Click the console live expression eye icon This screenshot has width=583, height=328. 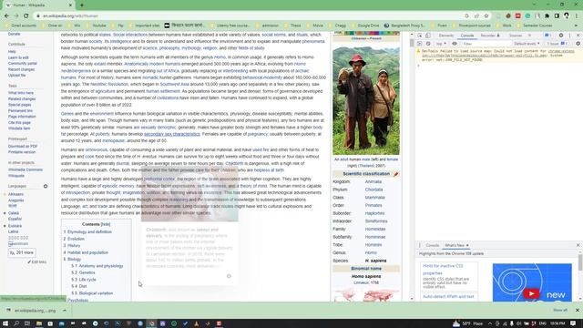455,44
